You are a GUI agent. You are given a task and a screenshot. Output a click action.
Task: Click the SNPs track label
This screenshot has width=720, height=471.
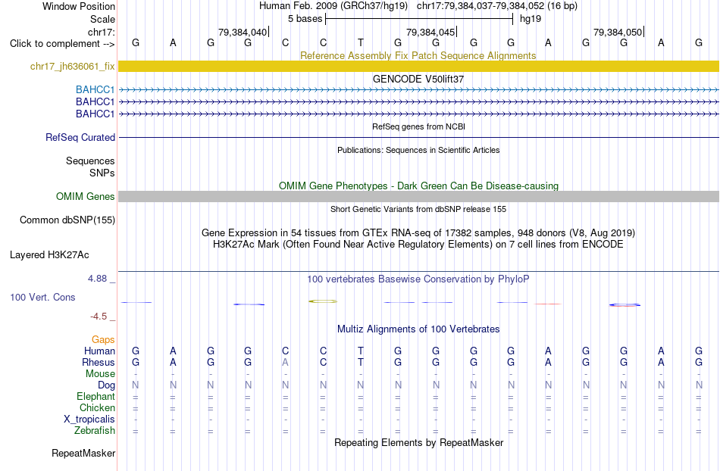[x=102, y=173]
